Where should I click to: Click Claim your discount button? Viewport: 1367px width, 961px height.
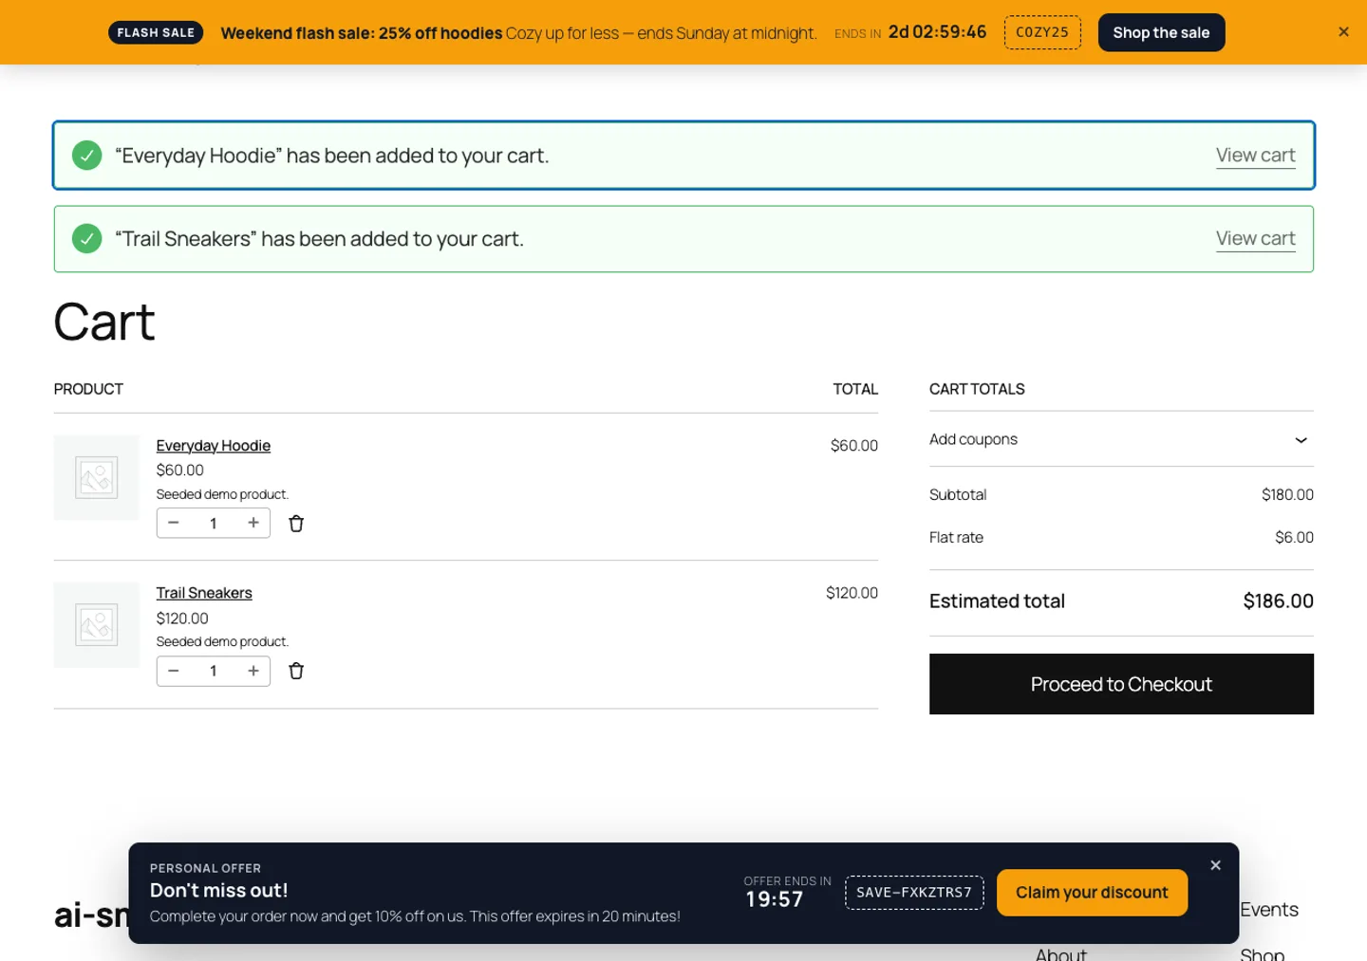click(1092, 893)
